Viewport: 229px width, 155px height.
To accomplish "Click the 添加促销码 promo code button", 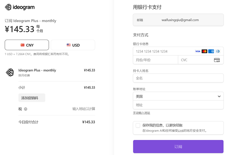I will (x=32, y=98).
